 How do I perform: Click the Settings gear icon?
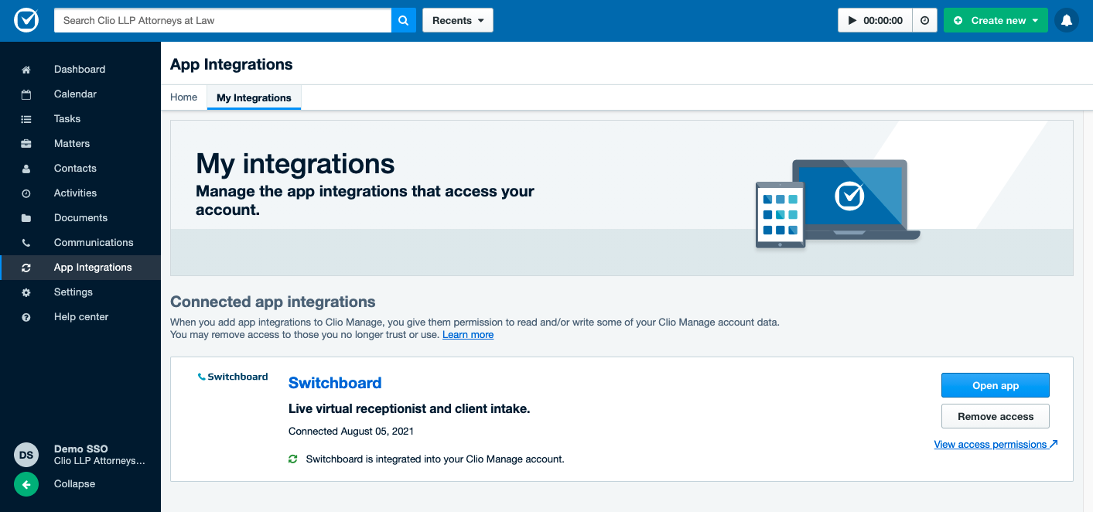26,292
